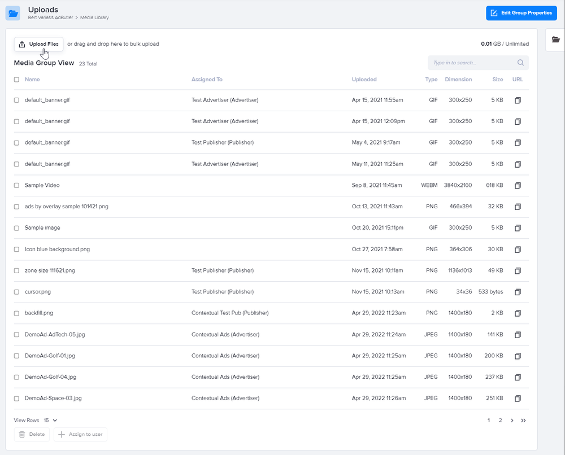
Task: Copy URL of DemoAd-Space-03.jpg
Action: tap(517, 399)
